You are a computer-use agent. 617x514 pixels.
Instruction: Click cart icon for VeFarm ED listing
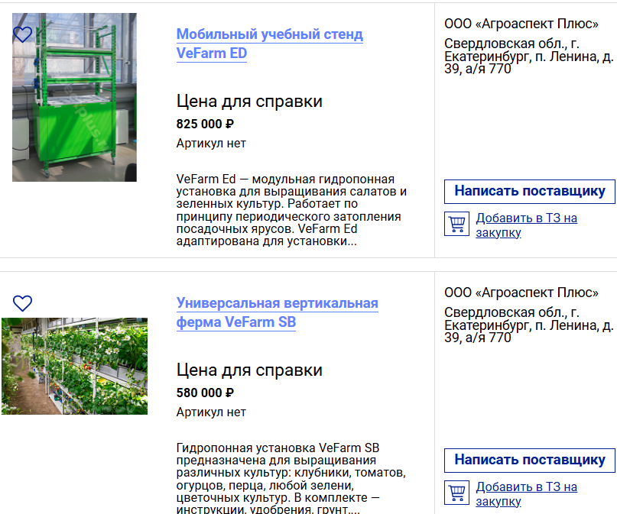click(456, 224)
